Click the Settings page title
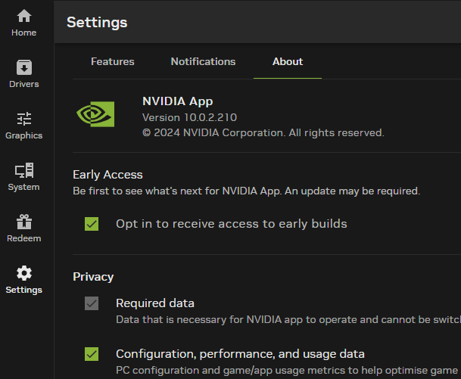The height and width of the screenshot is (379, 461). [97, 23]
